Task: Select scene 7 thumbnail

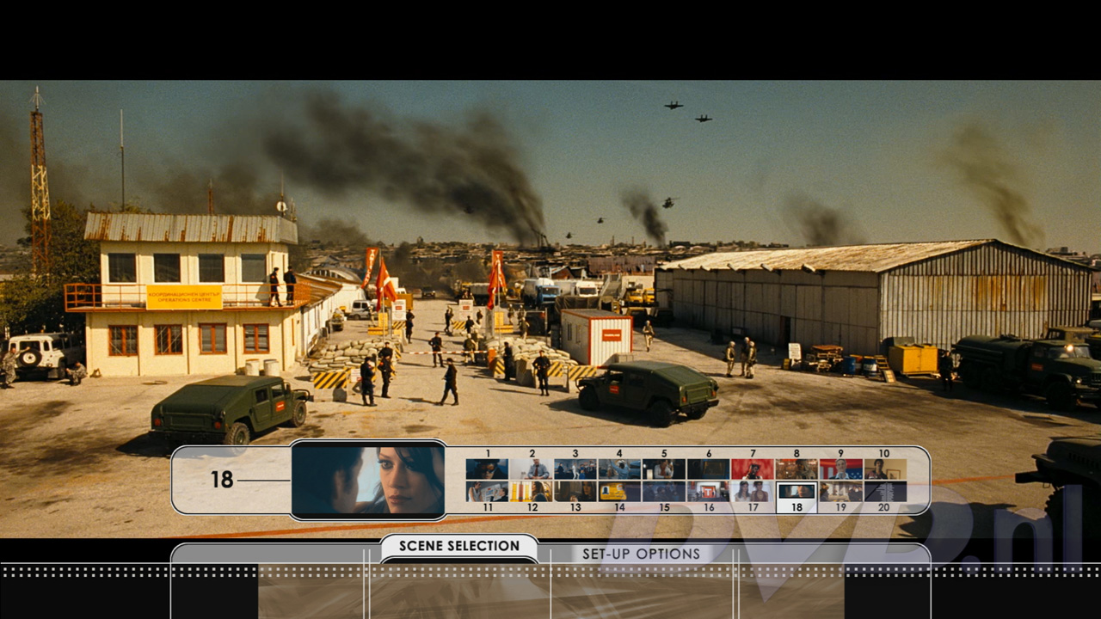Action: click(753, 469)
